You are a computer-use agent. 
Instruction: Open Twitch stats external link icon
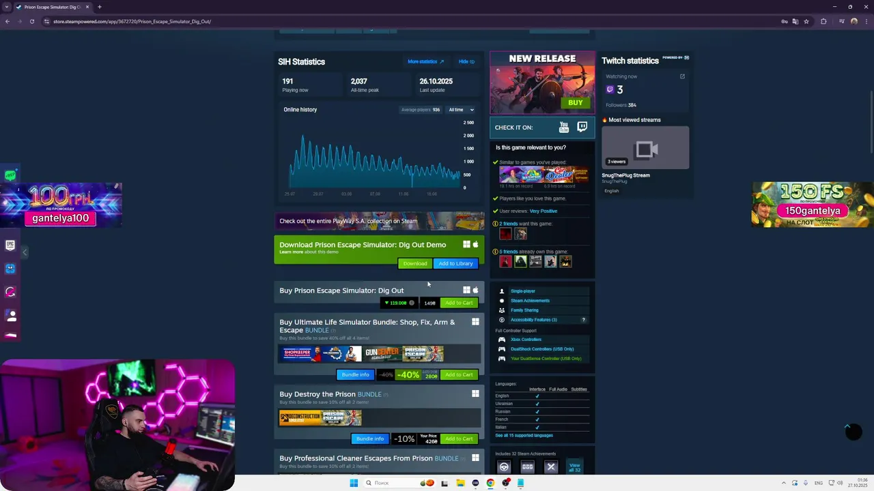(x=682, y=76)
